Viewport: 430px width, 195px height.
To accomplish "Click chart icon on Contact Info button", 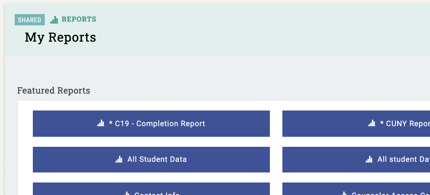I will [126, 193].
